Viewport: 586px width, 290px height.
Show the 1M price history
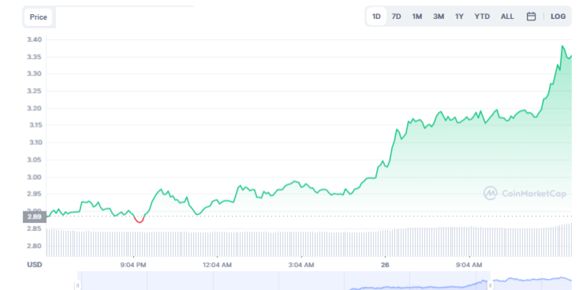pos(417,16)
